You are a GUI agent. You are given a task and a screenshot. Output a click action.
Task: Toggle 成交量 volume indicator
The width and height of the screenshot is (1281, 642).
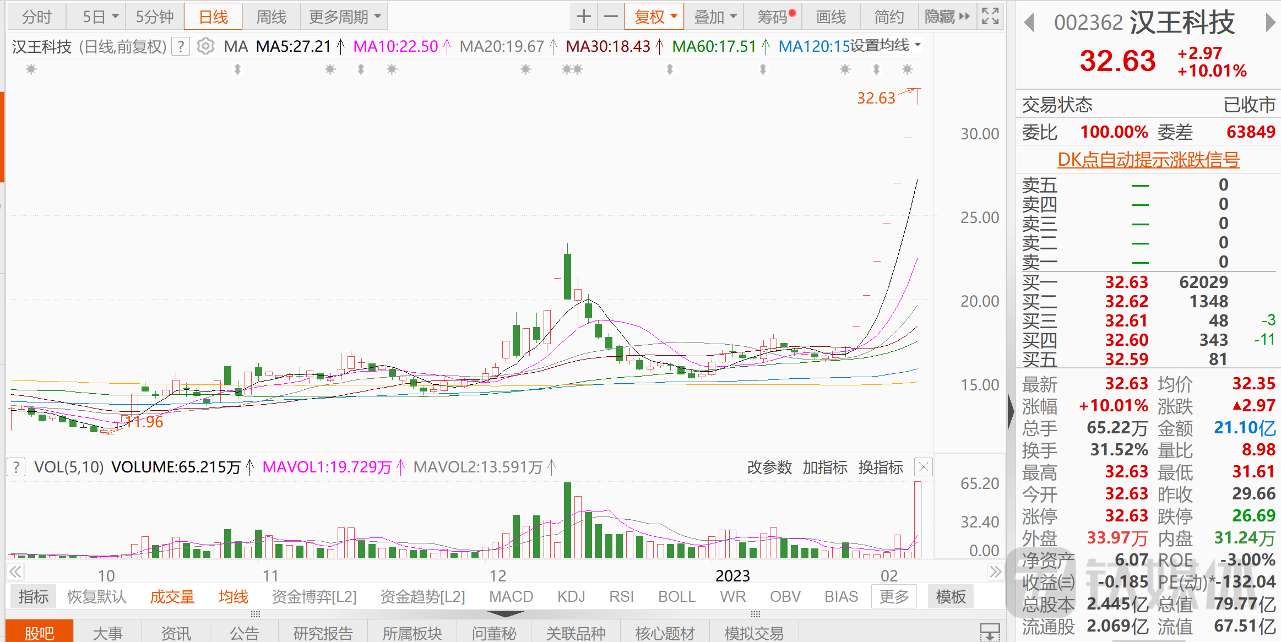coord(172,597)
